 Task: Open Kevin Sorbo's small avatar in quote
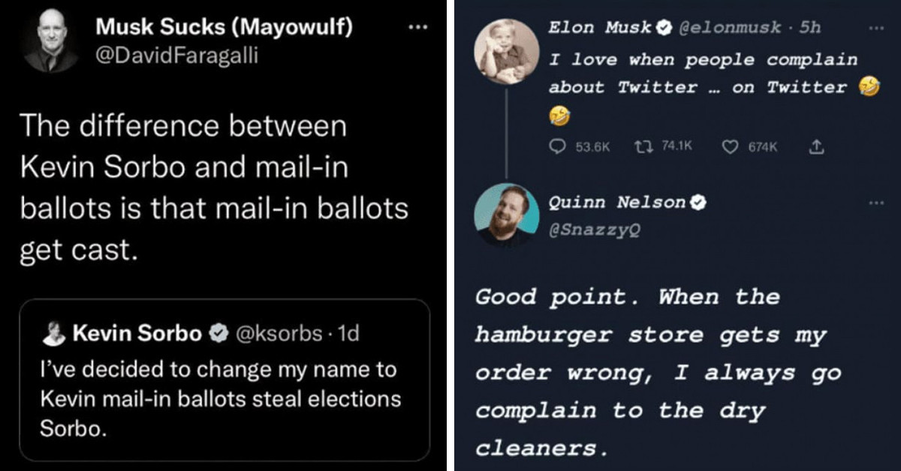coord(53,334)
